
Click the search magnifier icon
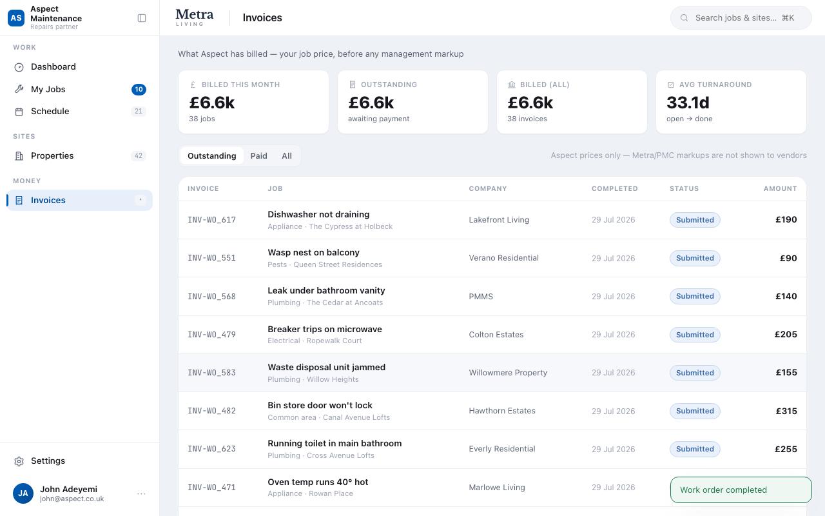tap(684, 18)
